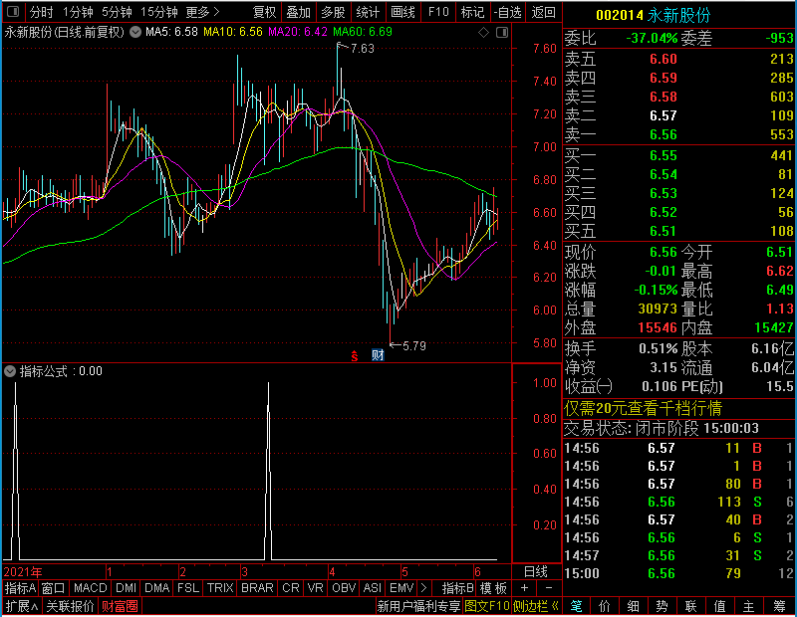The image size is (797, 617).
Task: Open the 多股 multi-stock view
Action: pos(333,12)
